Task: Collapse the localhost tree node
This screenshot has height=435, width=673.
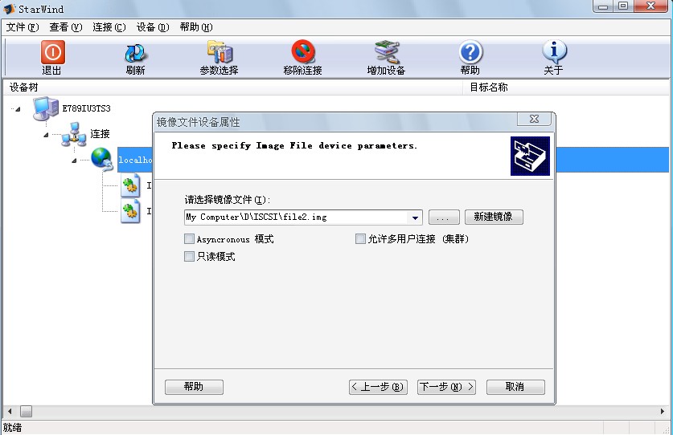Action: tap(74, 161)
